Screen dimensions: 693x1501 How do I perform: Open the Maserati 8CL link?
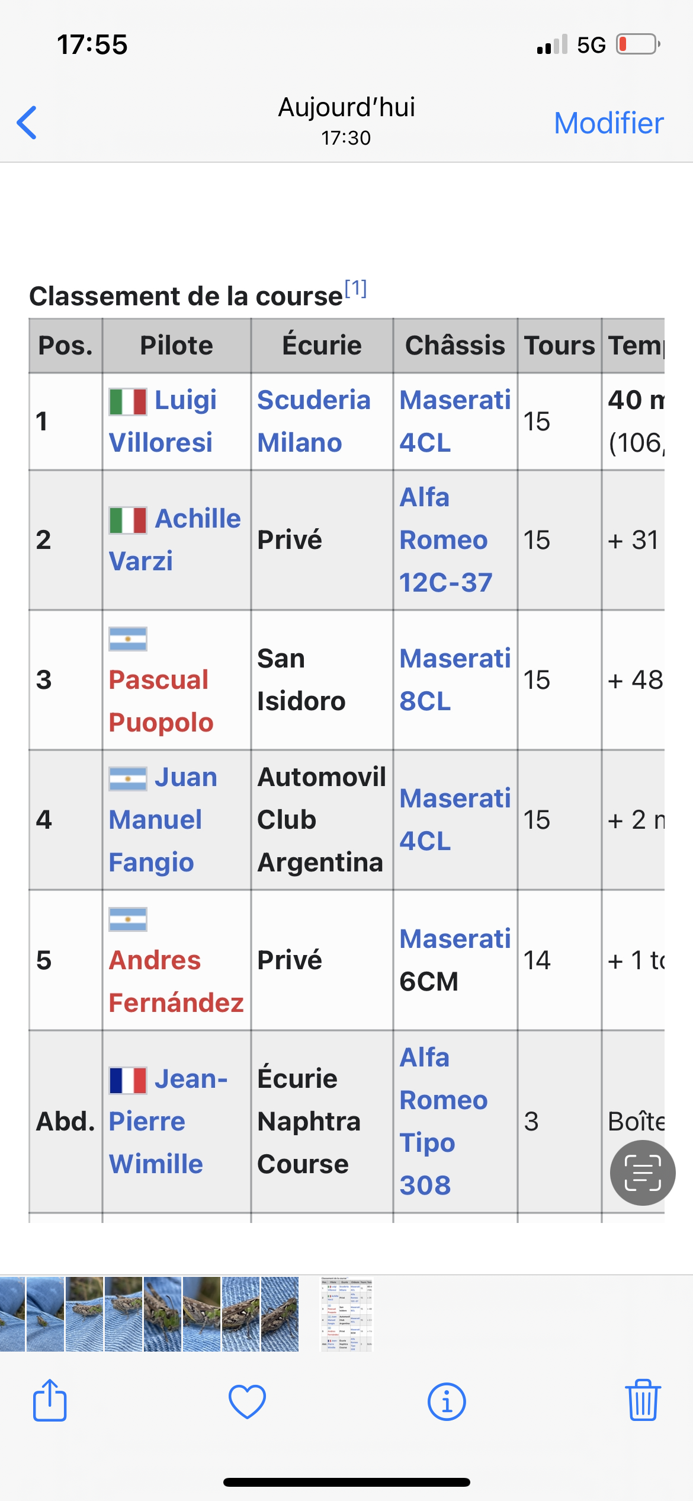click(x=454, y=680)
